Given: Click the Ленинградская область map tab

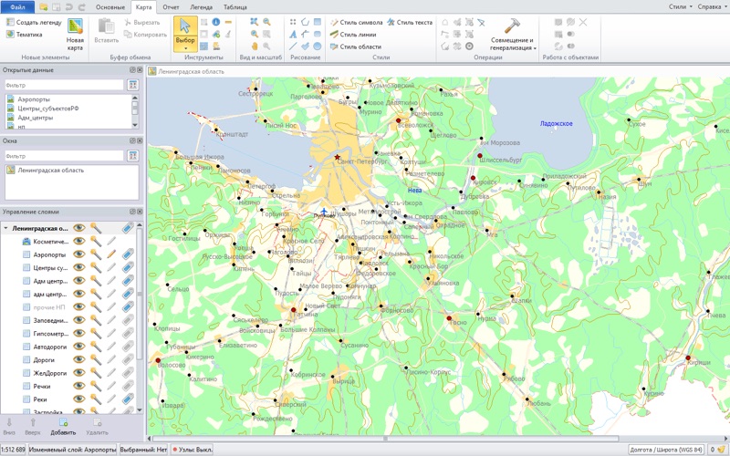Looking at the screenshot, I should pyautogui.click(x=186, y=72).
